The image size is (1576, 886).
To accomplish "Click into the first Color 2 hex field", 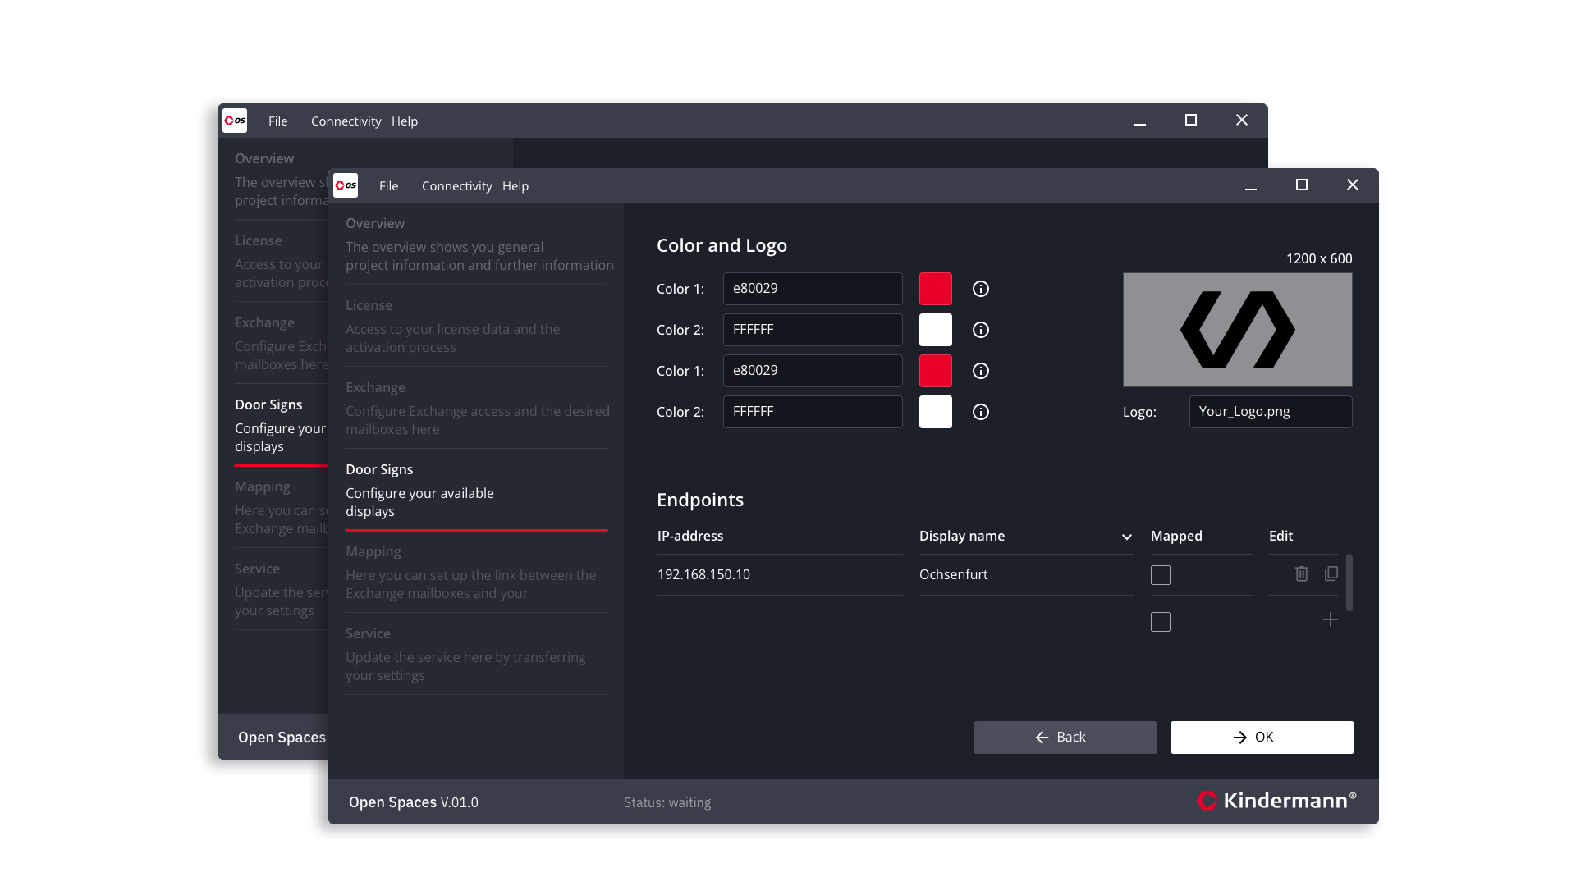I will click(812, 330).
